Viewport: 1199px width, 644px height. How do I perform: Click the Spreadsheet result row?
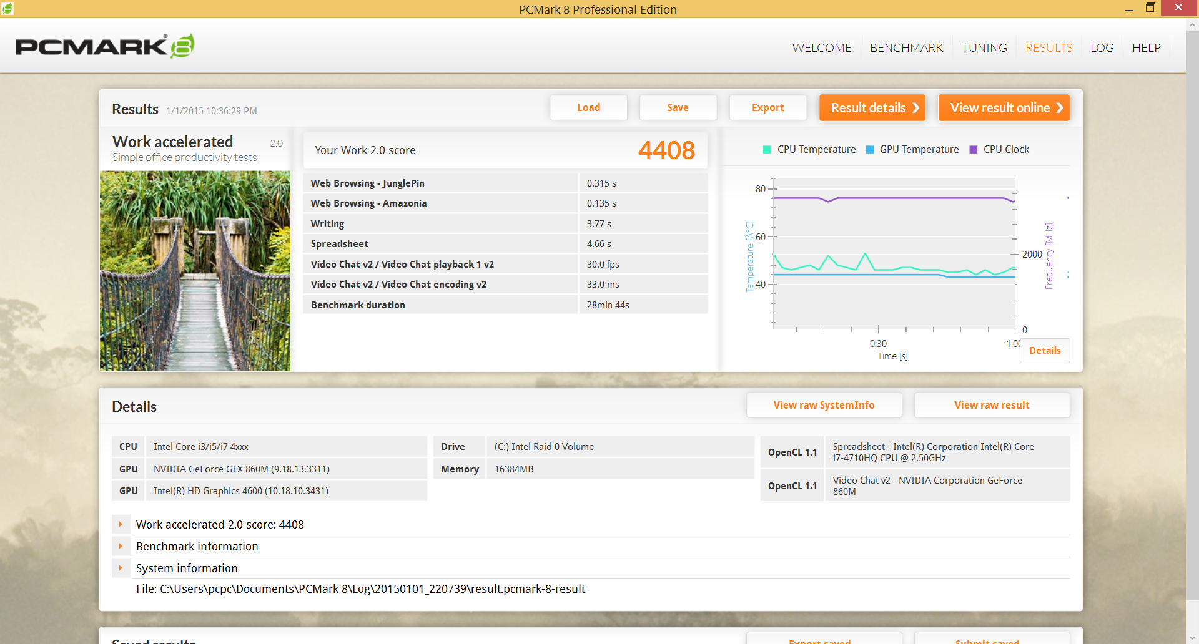[x=505, y=244]
